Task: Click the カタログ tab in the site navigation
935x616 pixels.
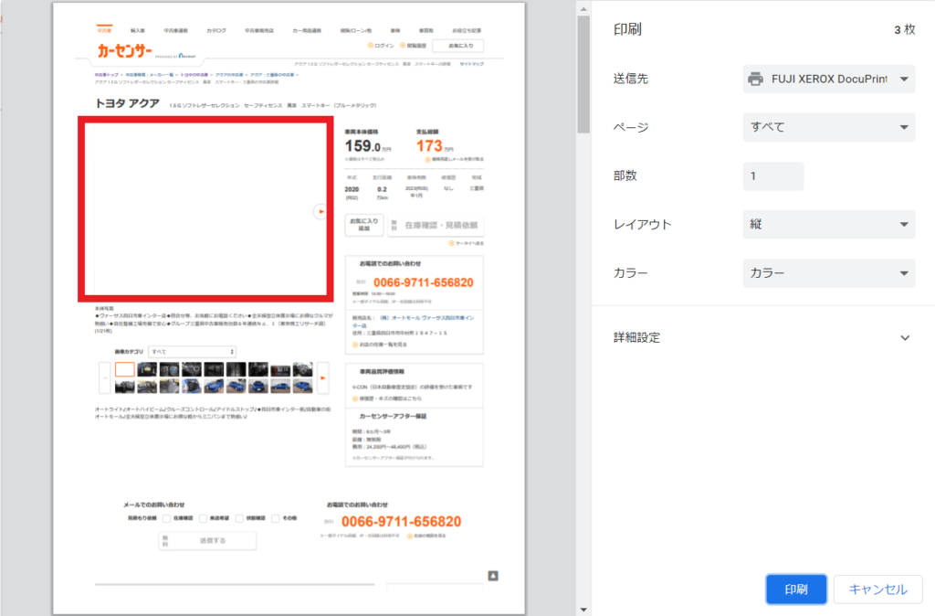Action: pyautogui.click(x=216, y=30)
